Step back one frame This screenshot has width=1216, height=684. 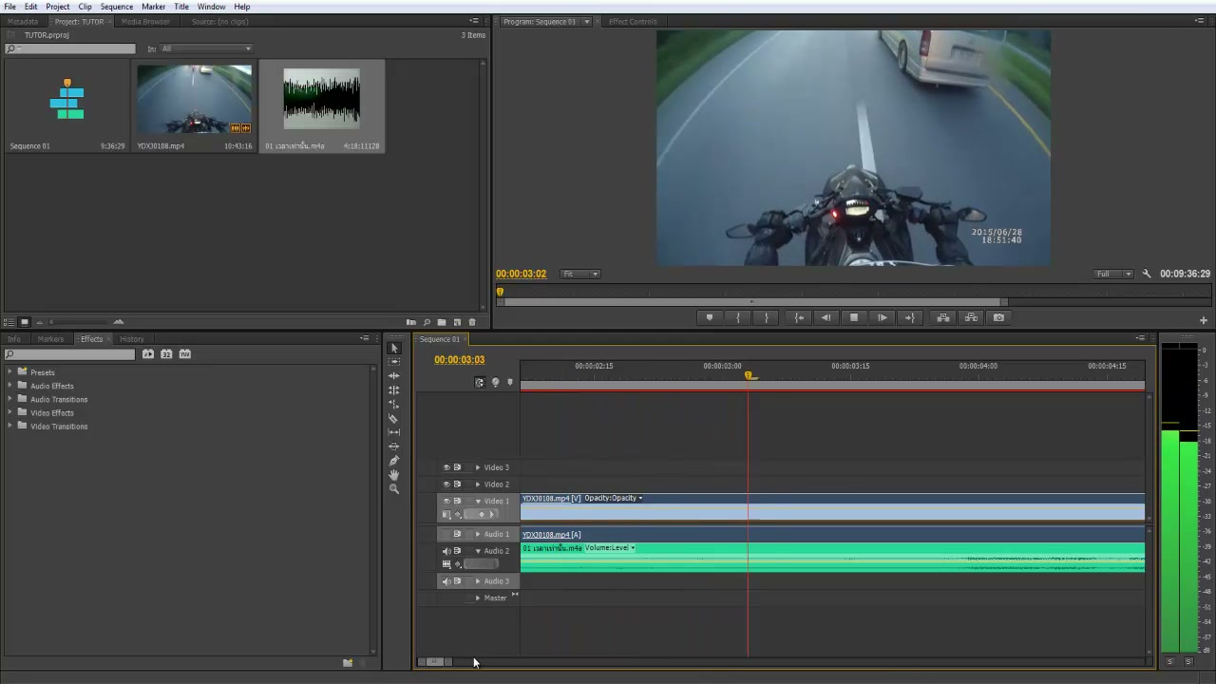826,317
